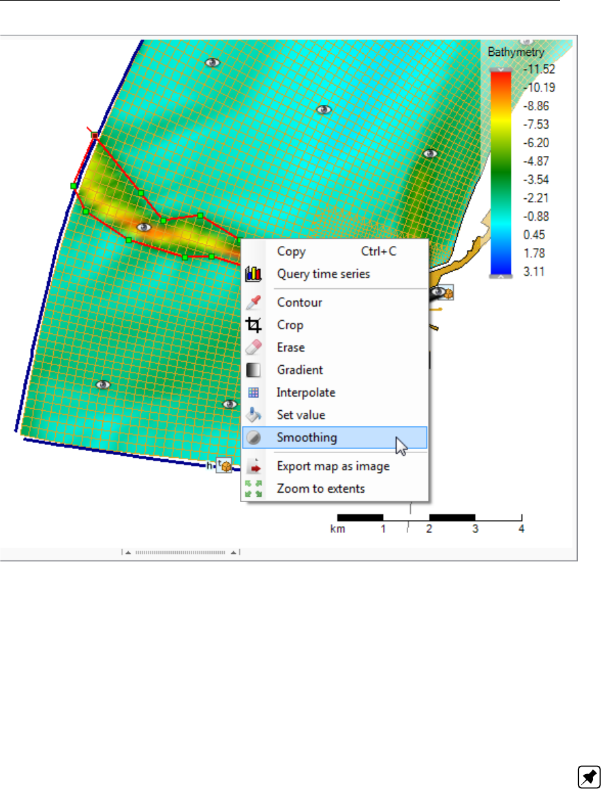Click the Interpolate grid icon
Screen dimensions: 601x789
tap(253, 392)
